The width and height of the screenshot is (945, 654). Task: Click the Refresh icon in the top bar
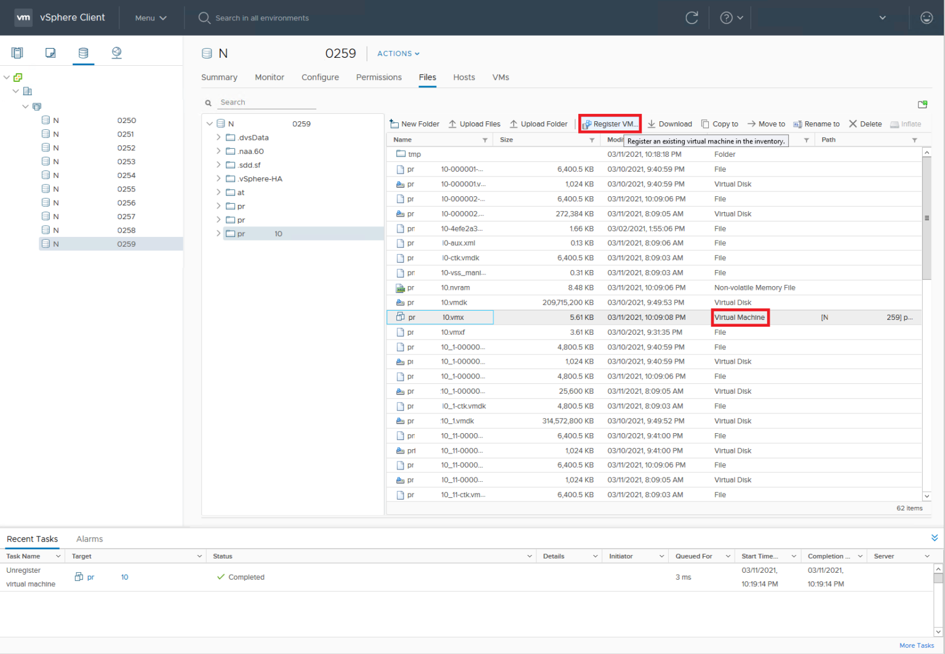pyautogui.click(x=692, y=18)
